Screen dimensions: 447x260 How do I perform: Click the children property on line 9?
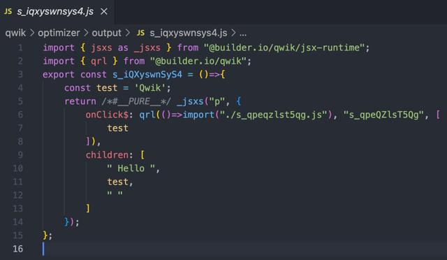pyautogui.click(x=107, y=155)
